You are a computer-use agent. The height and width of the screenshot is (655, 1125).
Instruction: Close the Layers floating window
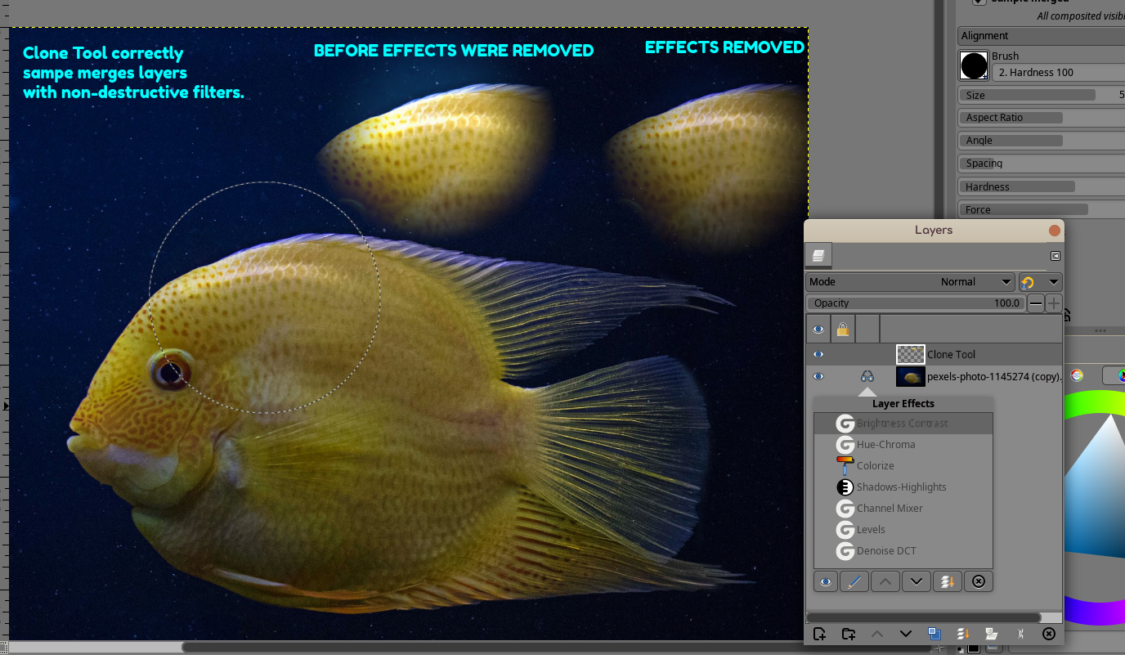point(1055,231)
